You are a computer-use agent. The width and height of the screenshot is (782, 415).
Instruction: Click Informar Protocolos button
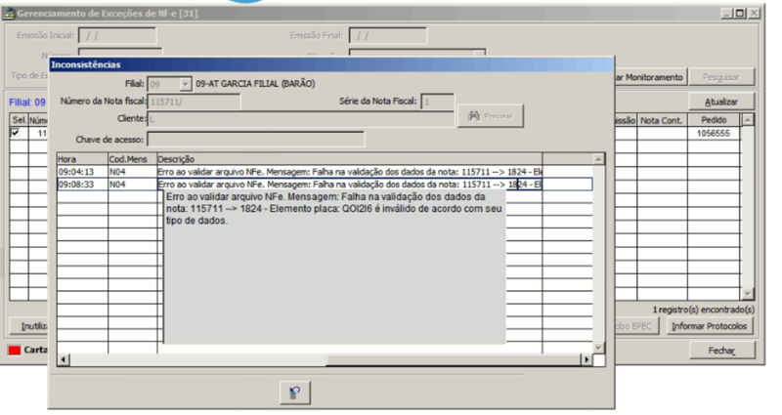pos(710,326)
